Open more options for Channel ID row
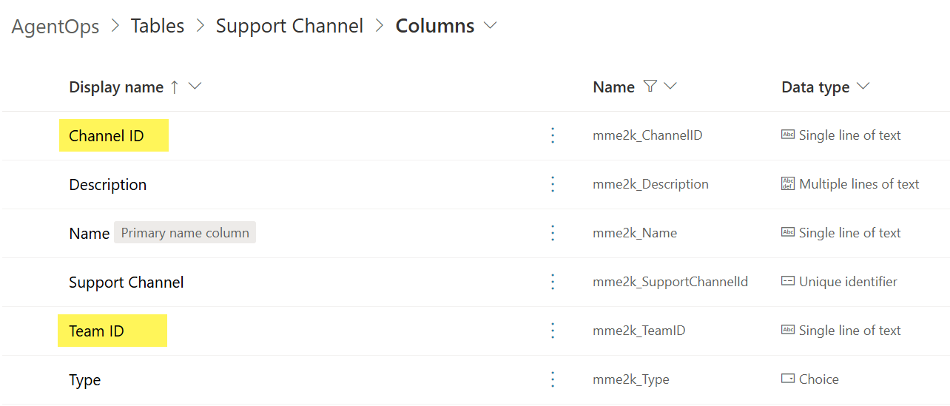This screenshot has width=950, height=406. pos(552,135)
